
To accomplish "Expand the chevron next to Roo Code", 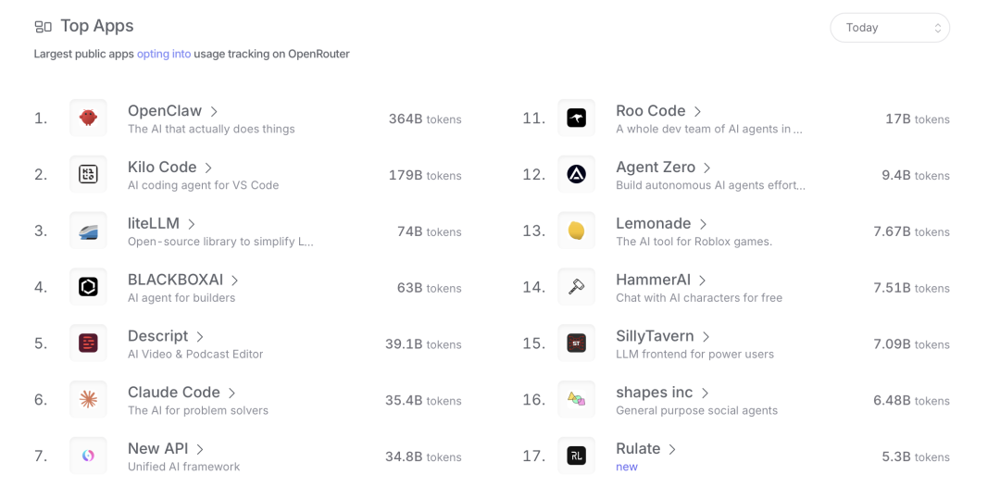I will pyautogui.click(x=698, y=112).
